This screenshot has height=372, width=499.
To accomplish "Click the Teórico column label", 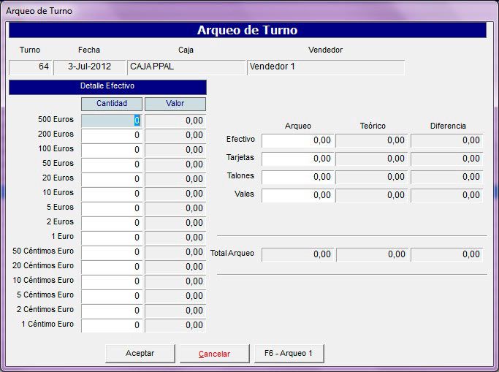I will coord(373,126).
